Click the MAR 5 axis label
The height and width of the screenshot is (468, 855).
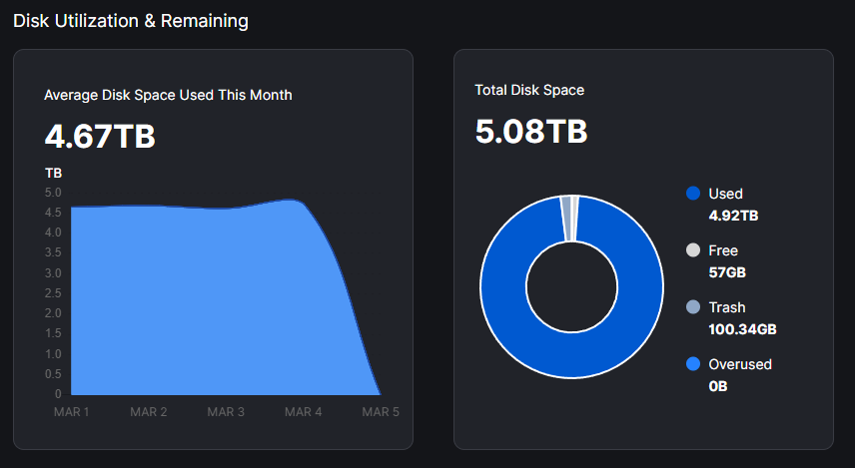click(381, 412)
